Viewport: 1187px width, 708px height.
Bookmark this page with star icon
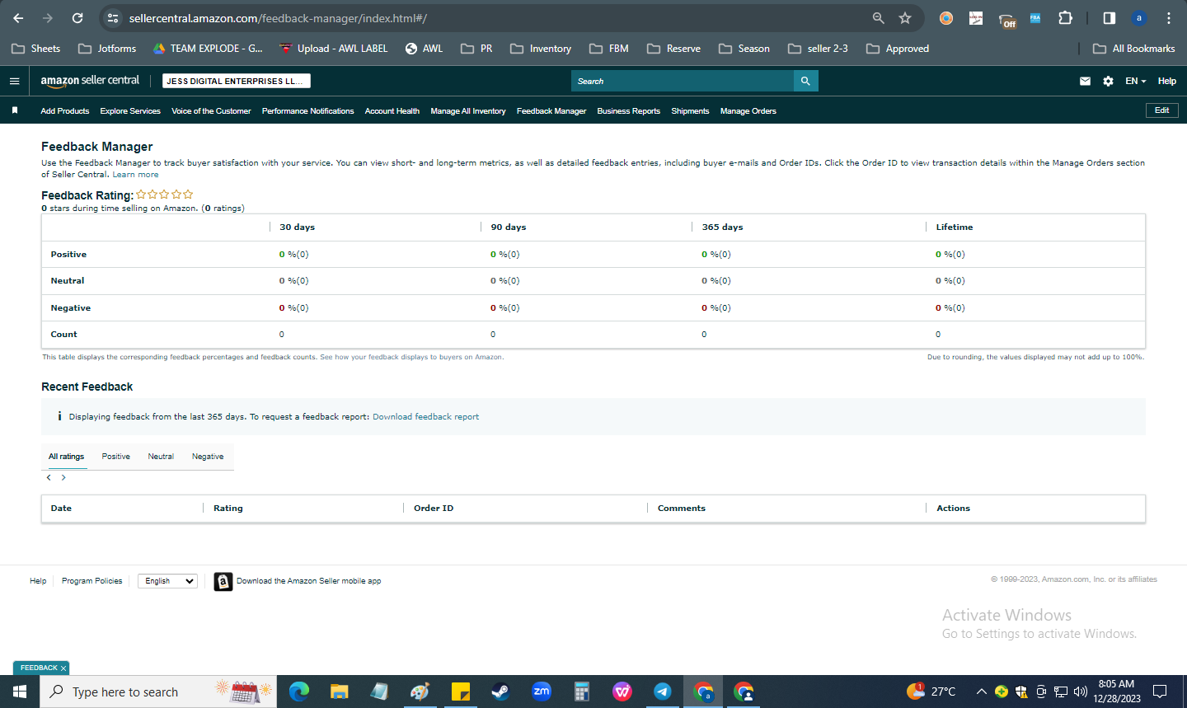[x=905, y=18]
